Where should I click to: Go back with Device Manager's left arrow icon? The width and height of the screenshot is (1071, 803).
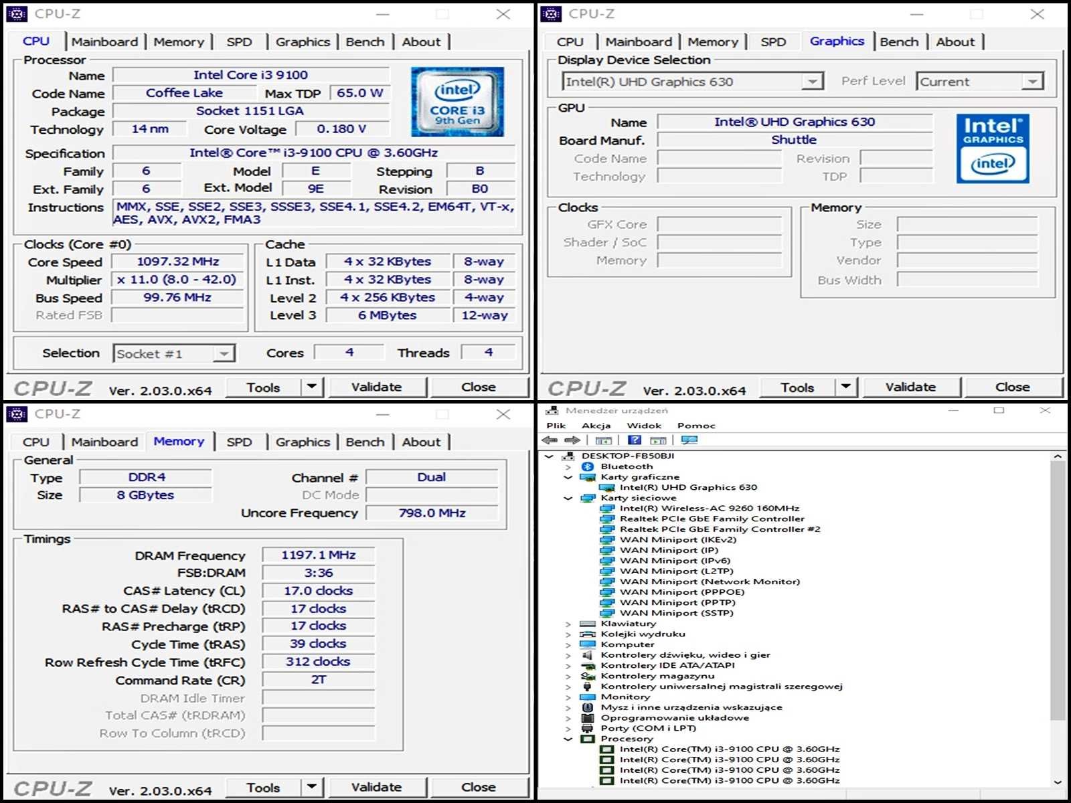tap(550, 440)
